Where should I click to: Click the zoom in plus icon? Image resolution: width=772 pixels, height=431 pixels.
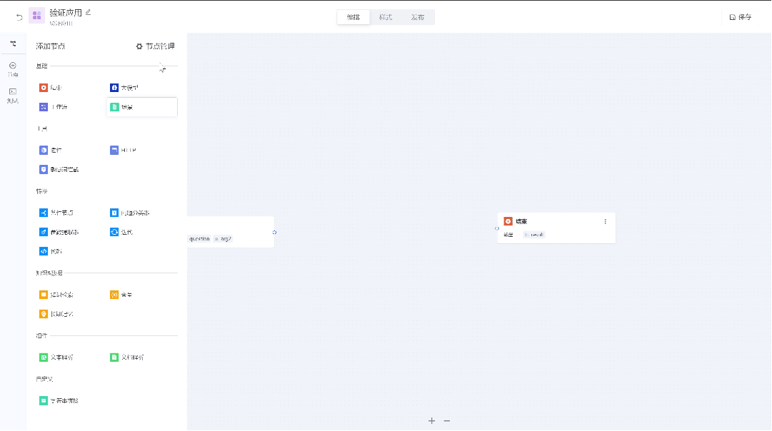pyautogui.click(x=431, y=421)
